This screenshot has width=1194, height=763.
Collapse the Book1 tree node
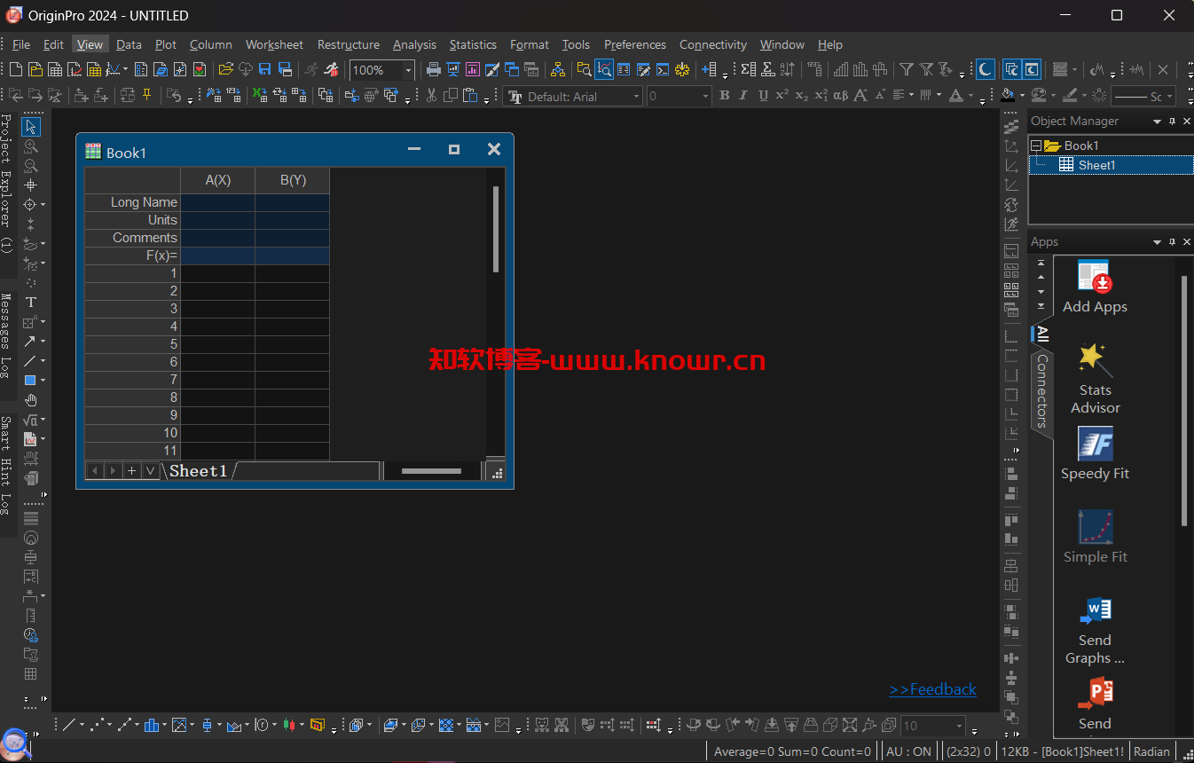pyautogui.click(x=1035, y=146)
